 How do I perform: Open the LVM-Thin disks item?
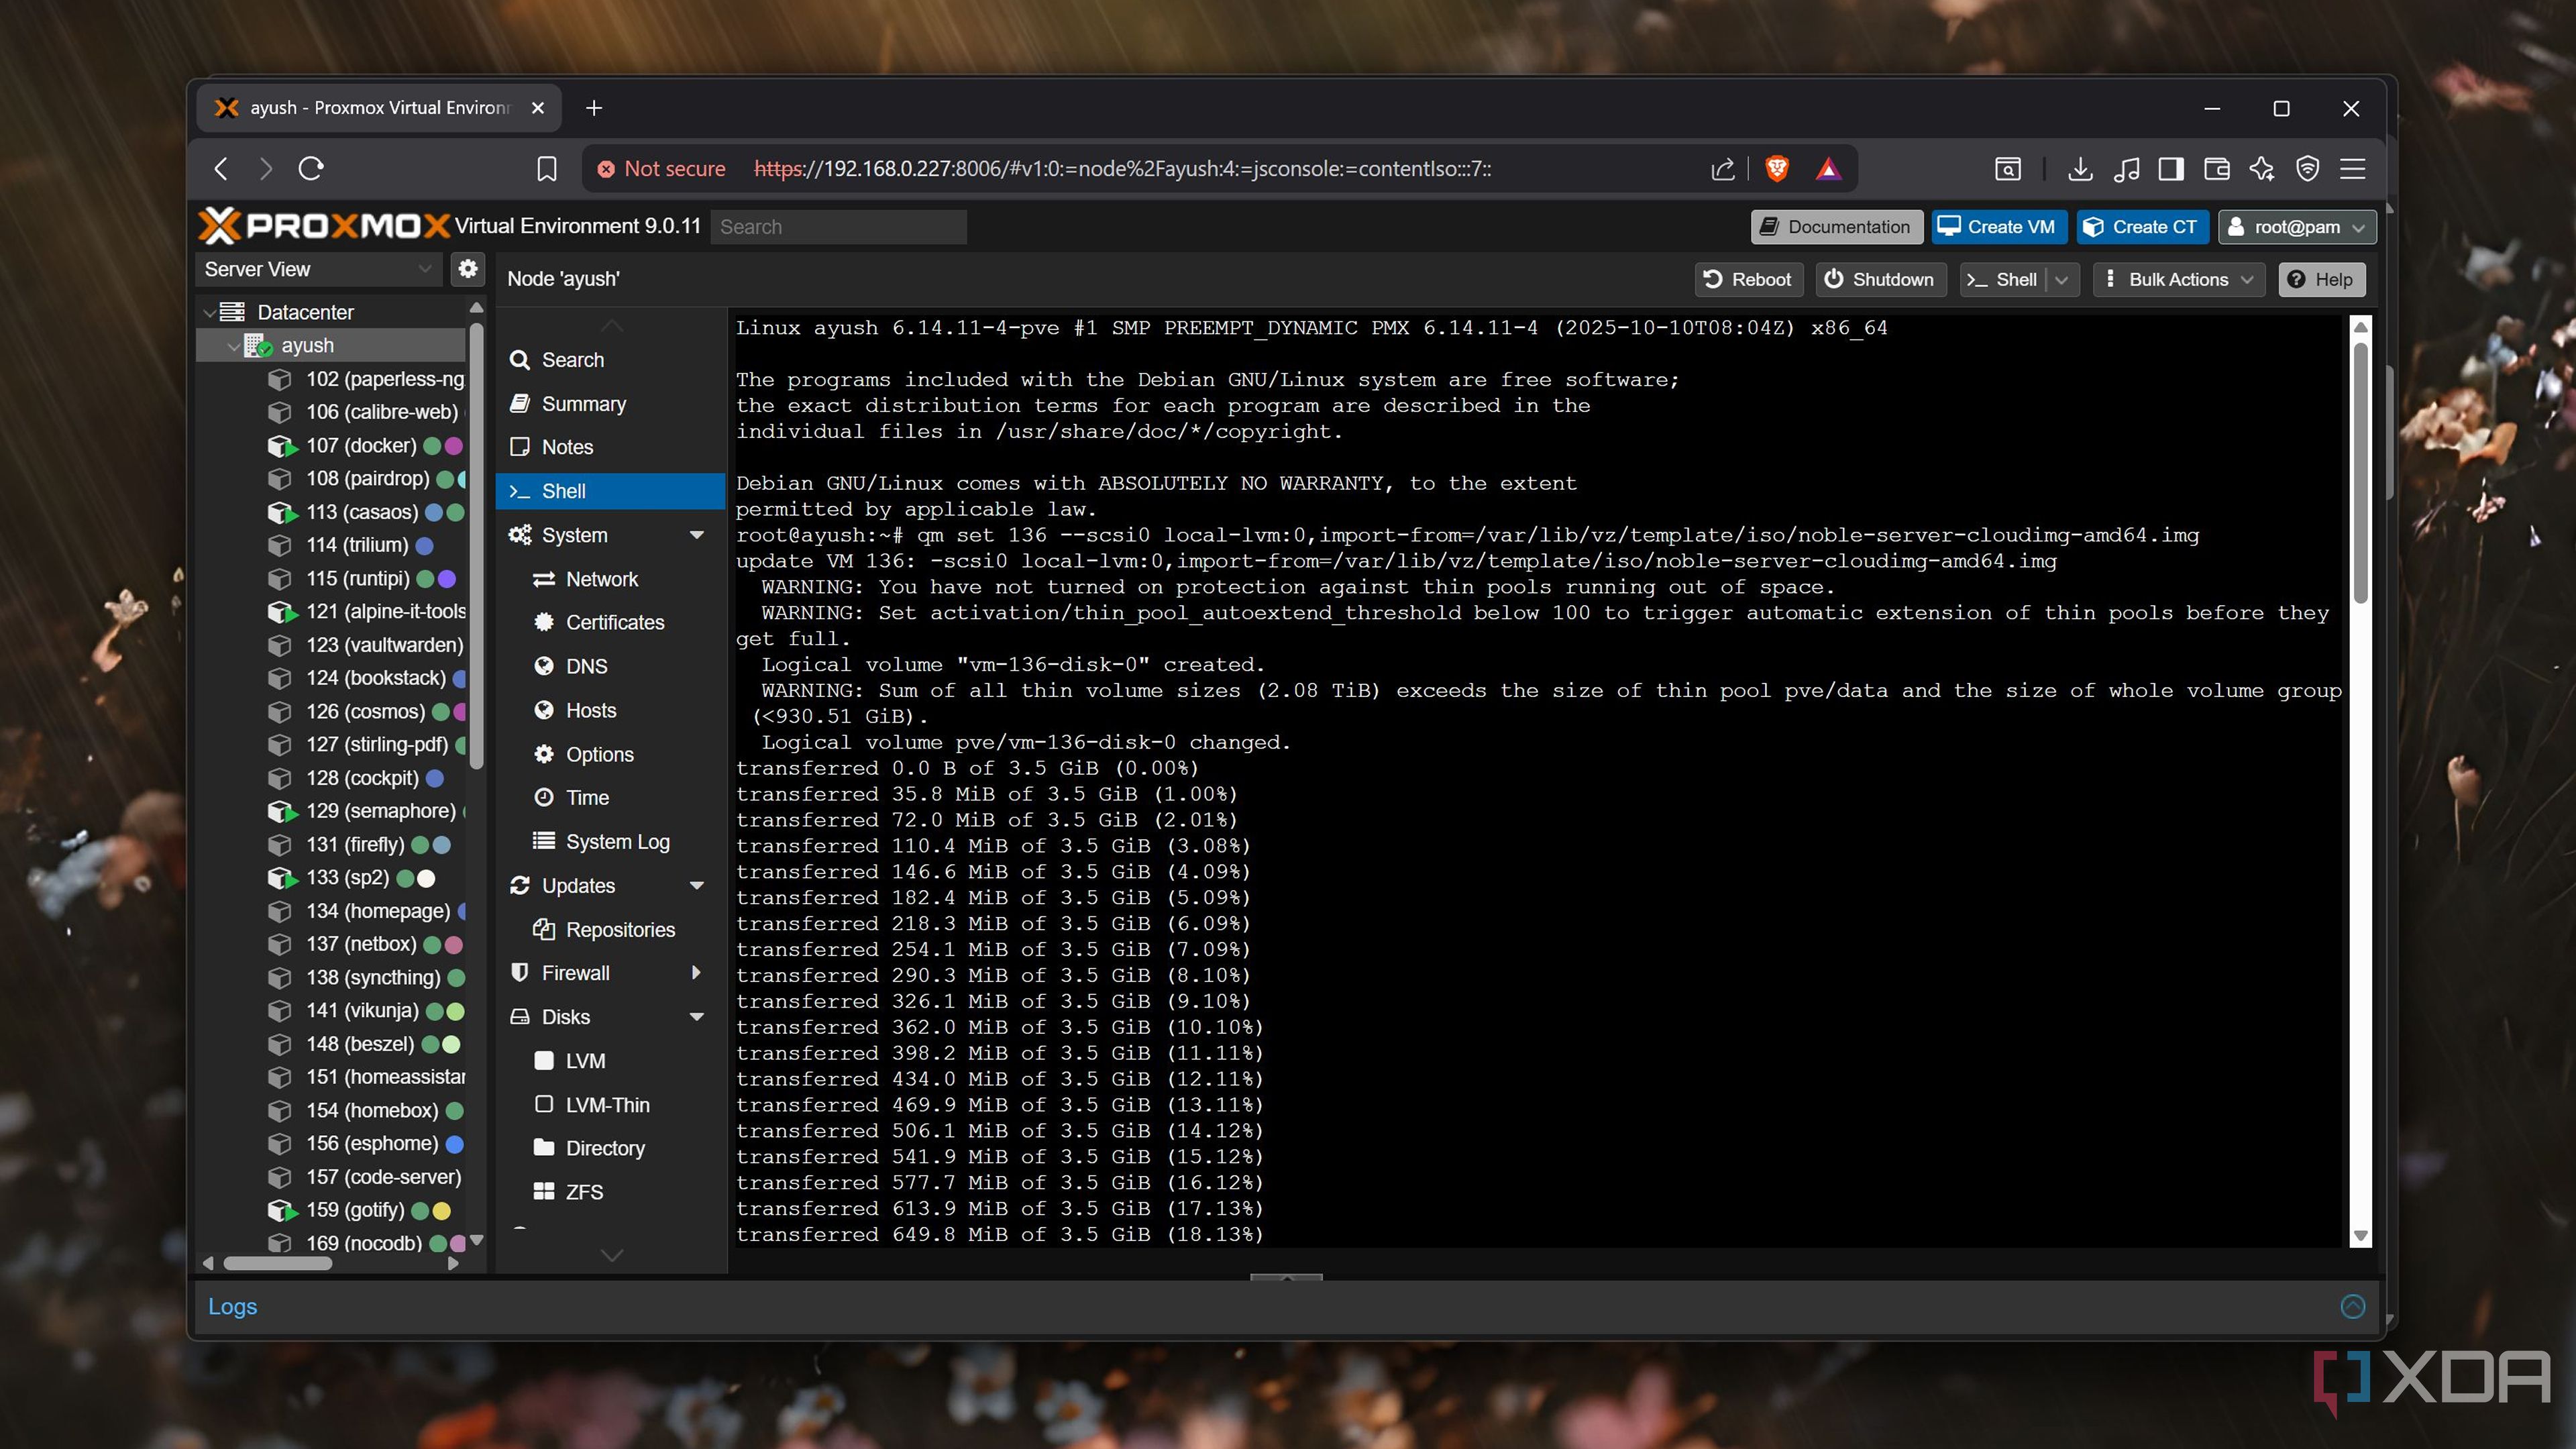(610, 1105)
